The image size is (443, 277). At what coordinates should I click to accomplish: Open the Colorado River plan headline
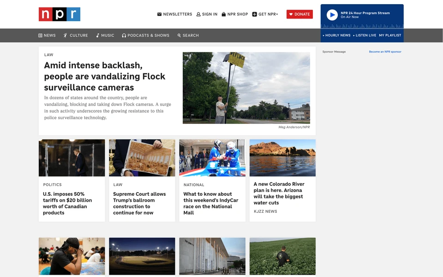tap(279, 193)
